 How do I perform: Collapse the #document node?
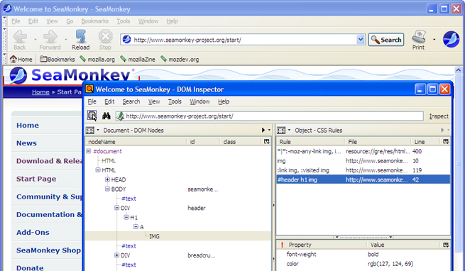tap(88, 151)
